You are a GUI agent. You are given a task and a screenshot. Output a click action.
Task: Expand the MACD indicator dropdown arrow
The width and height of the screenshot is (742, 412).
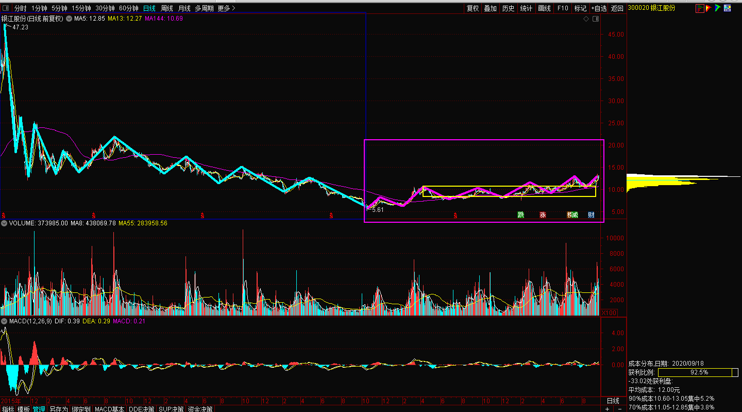pos(4,321)
